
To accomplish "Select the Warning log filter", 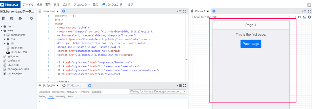I will point(60,97).
